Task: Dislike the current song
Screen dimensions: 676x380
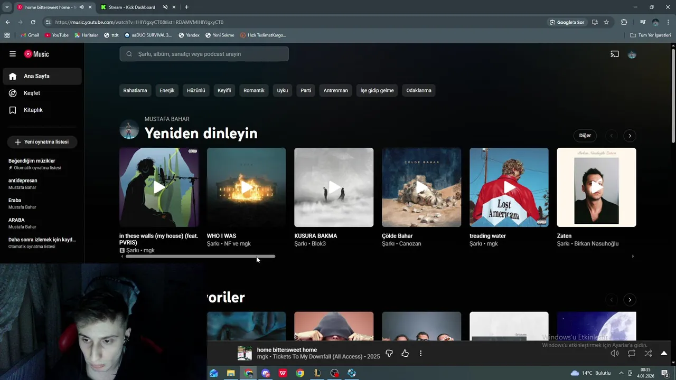Action: click(389, 354)
